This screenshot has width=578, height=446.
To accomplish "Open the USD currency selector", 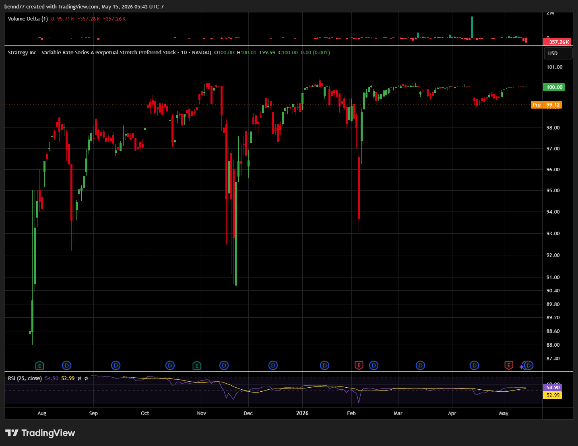I will coord(558,53).
